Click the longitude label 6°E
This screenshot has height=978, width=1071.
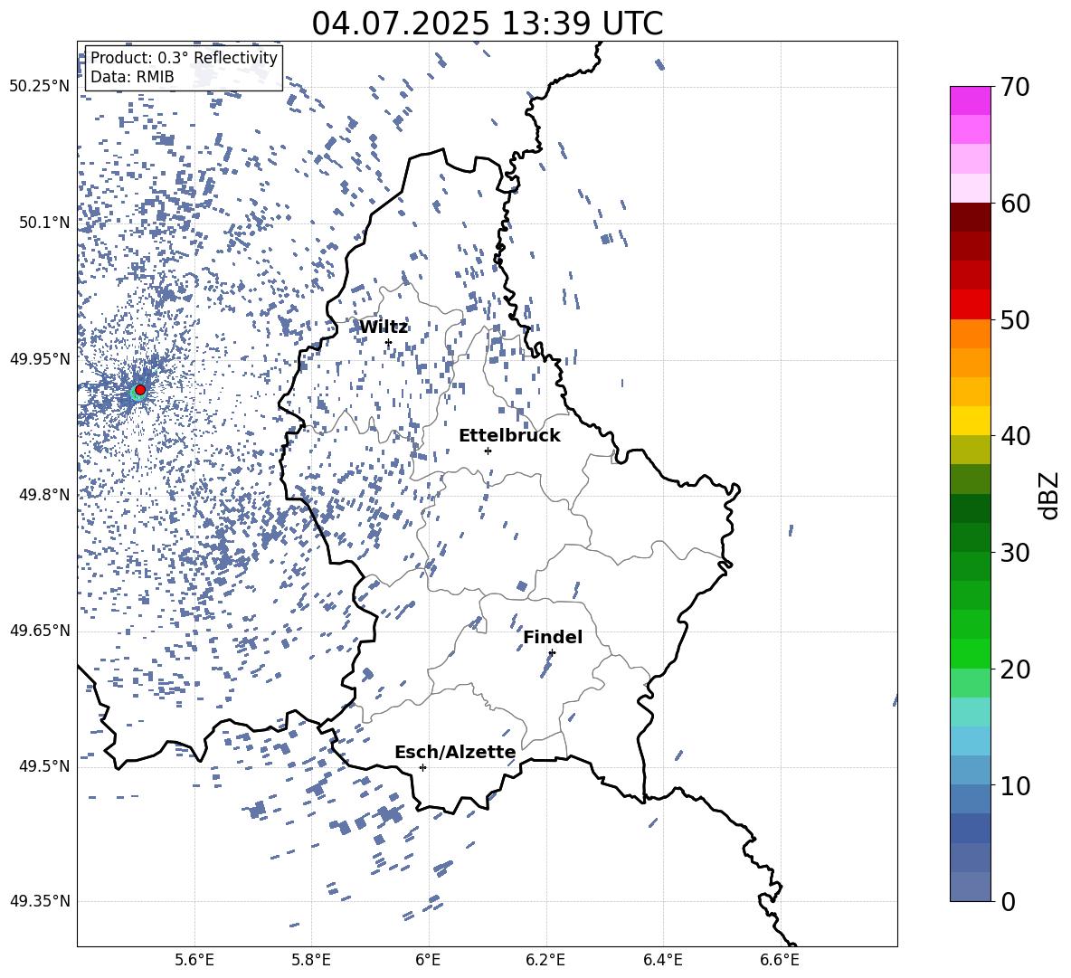pos(428,960)
